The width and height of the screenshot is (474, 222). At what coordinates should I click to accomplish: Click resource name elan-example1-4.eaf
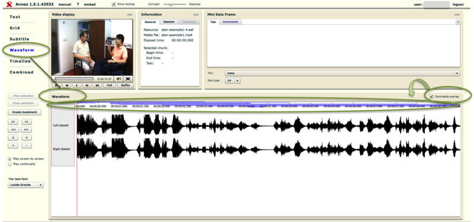177,30
